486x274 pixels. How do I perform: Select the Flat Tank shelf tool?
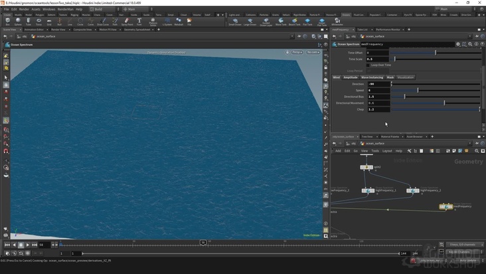307,21
